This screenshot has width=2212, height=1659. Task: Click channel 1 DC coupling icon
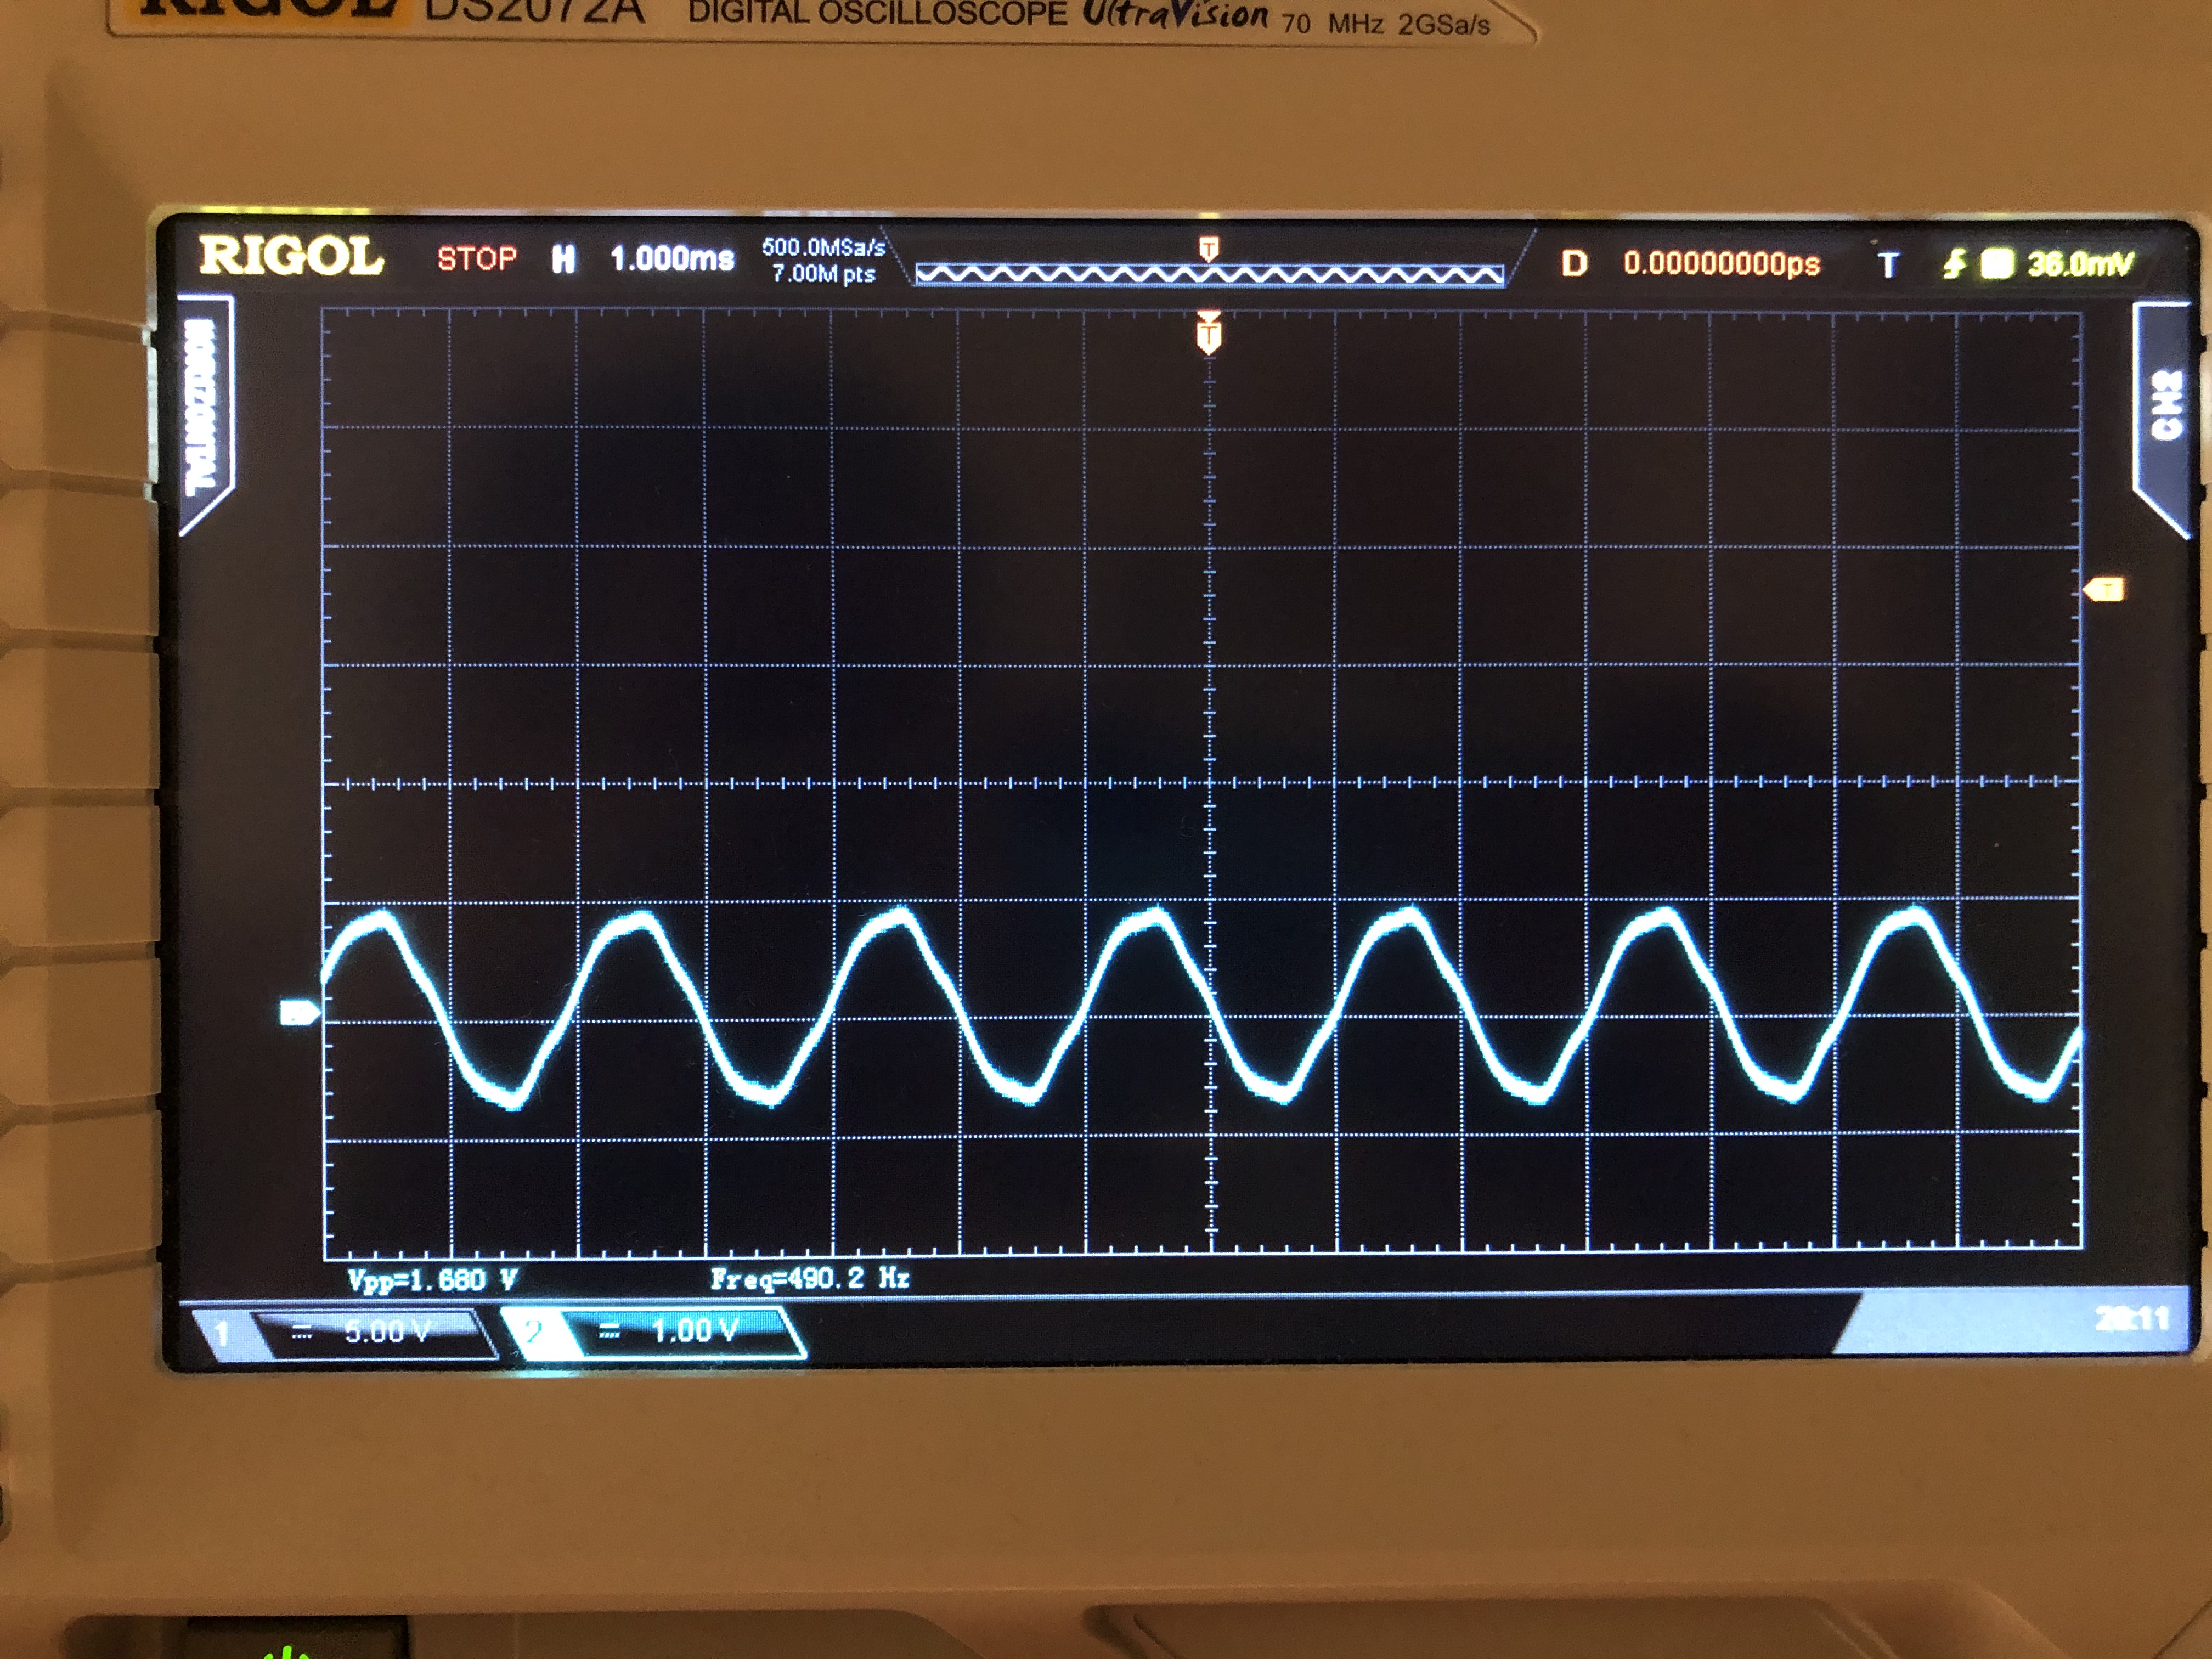click(x=302, y=1332)
